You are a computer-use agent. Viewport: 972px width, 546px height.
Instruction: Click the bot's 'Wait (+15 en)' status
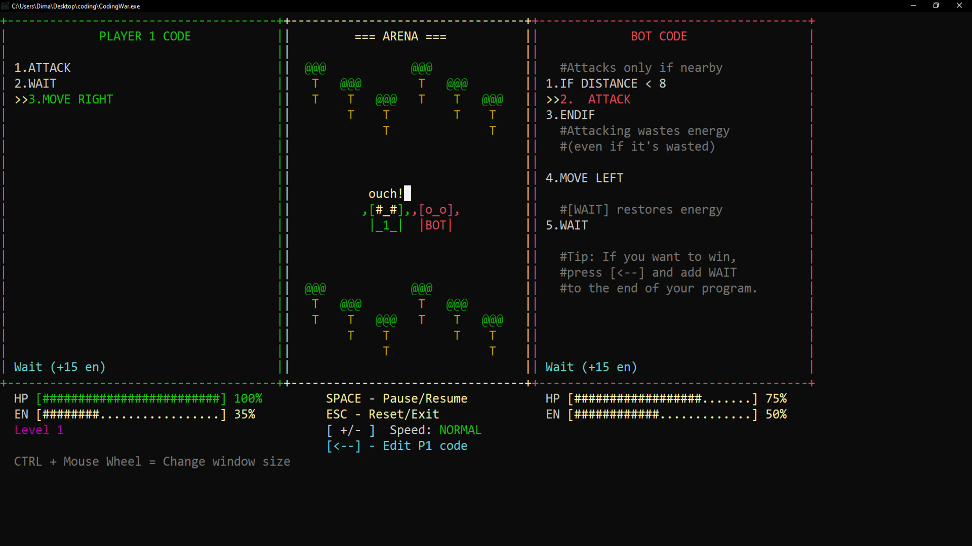click(x=591, y=367)
